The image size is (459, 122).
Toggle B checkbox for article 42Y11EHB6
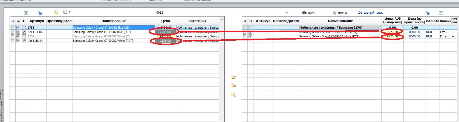pyautogui.click(x=12, y=32)
